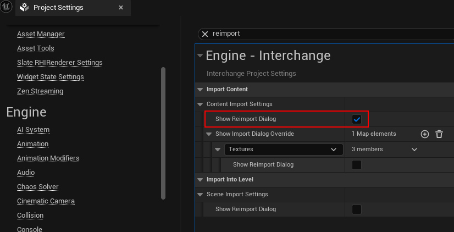Open Collision settings
The width and height of the screenshot is (454, 232).
click(30, 216)
